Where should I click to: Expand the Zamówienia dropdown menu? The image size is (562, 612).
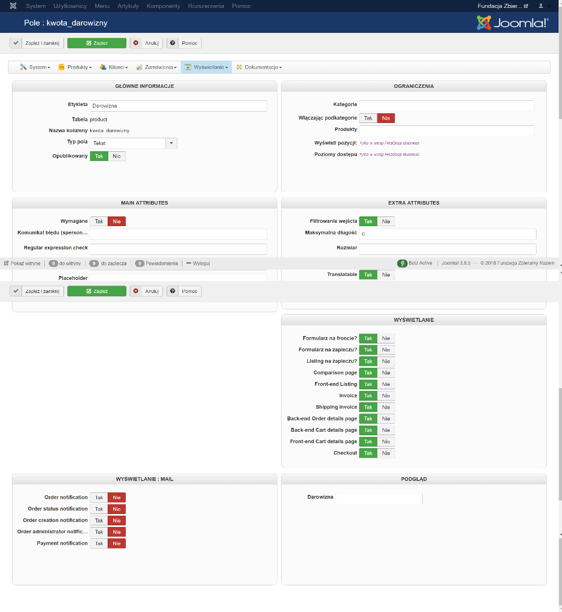click(x=156, y=67)
